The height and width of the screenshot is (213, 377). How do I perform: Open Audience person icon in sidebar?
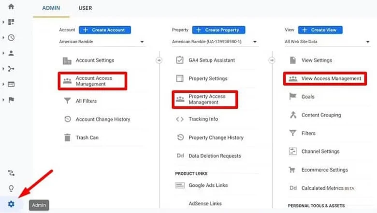[11, 53]
